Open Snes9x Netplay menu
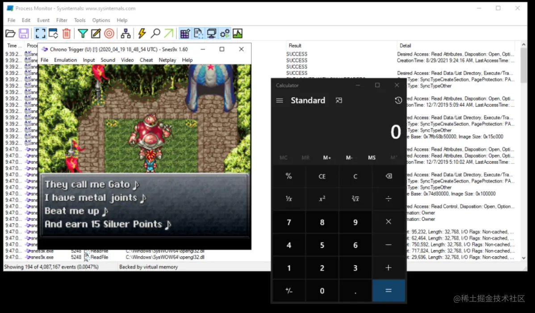Image resolution: width=535 pixels, height=313 pixels. click(167, 60)
